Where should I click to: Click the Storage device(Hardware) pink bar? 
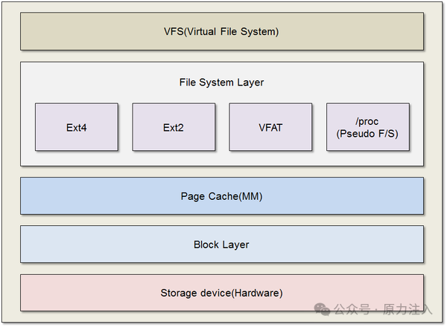pos(222,293)
